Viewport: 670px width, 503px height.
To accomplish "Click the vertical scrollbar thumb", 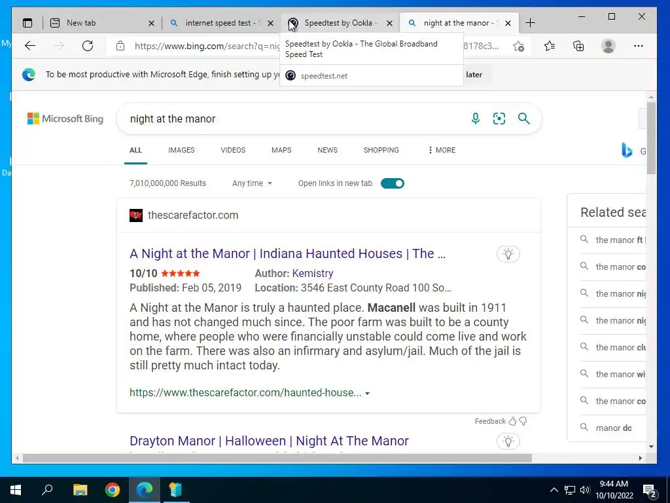I will (x=651, y=138).
